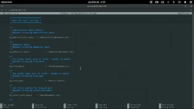Click $g_from_email variable
194x109 pixels.
click(17, 66)
